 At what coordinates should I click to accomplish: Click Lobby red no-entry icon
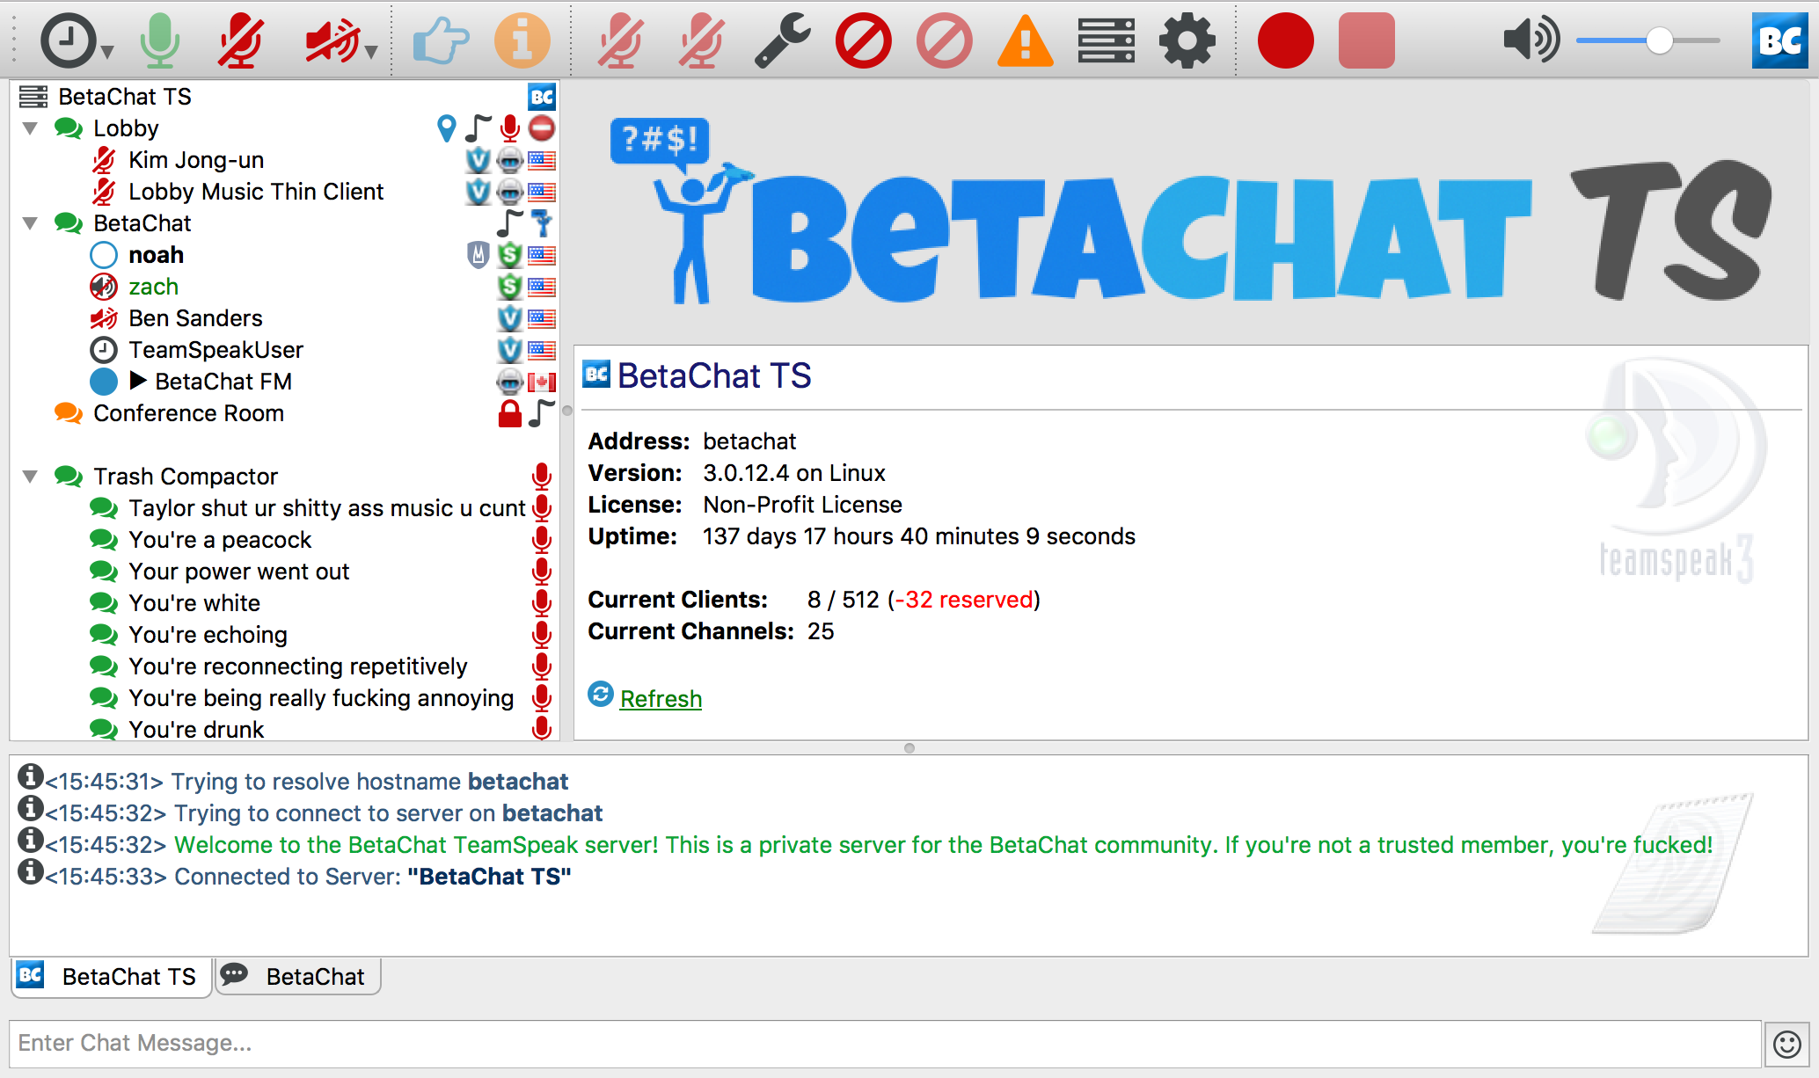pyautogui.click(x=542, y=128)
